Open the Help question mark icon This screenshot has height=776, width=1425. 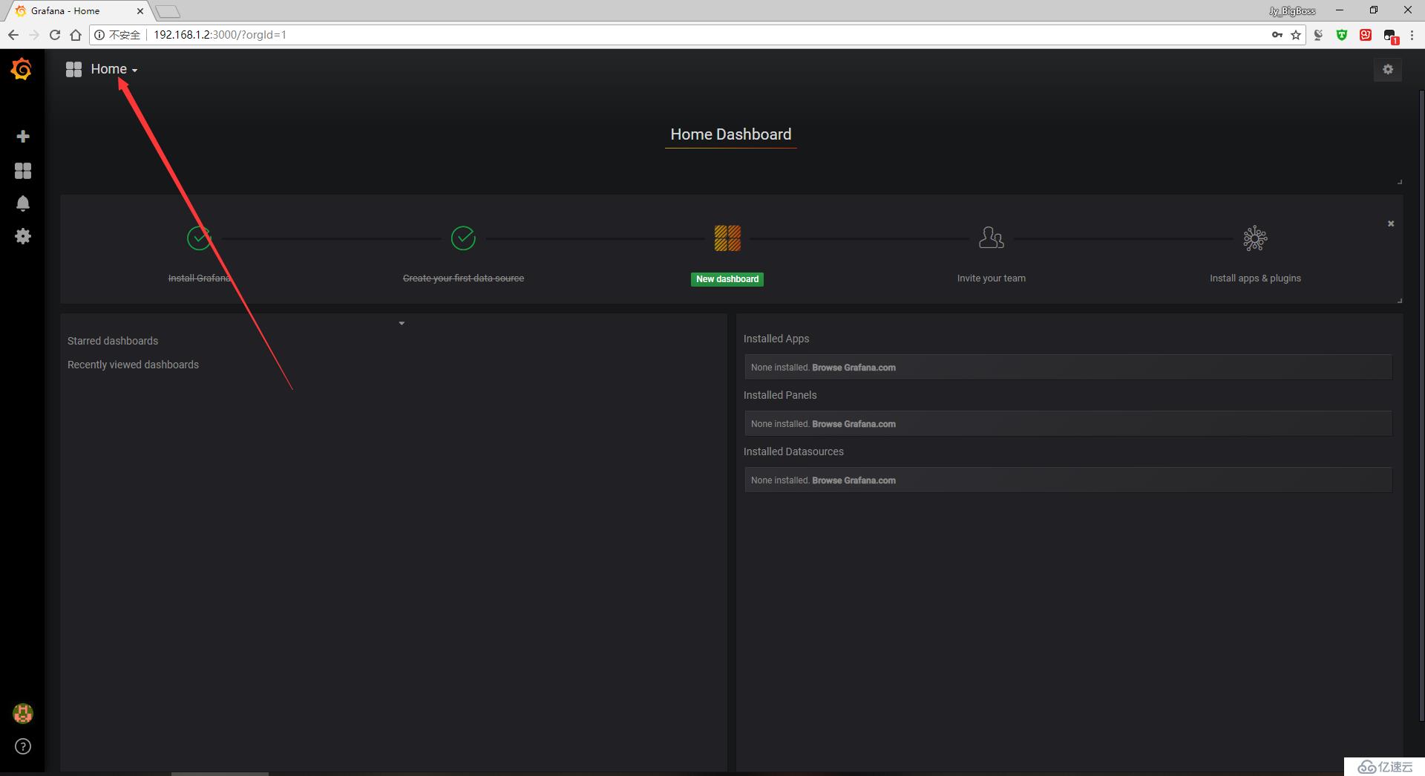coord(23,747)
